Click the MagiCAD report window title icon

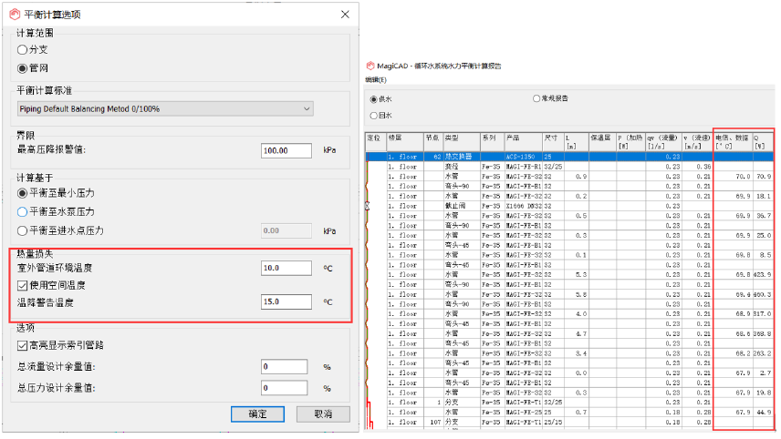click(370, 66)
